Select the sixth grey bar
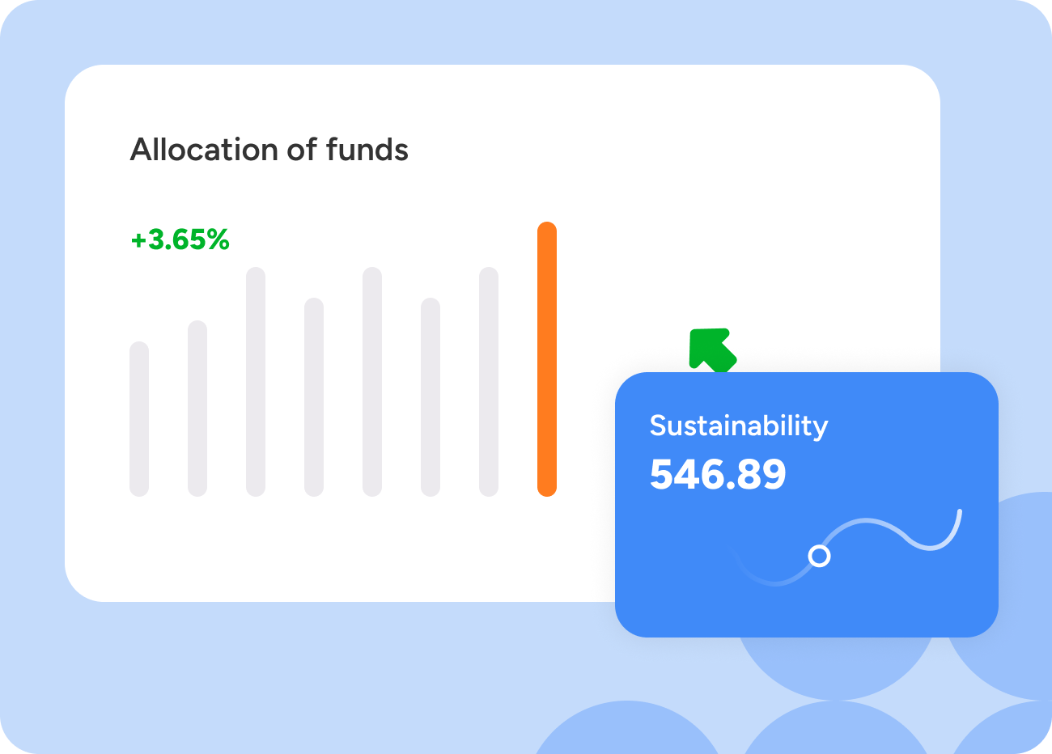 431,397
